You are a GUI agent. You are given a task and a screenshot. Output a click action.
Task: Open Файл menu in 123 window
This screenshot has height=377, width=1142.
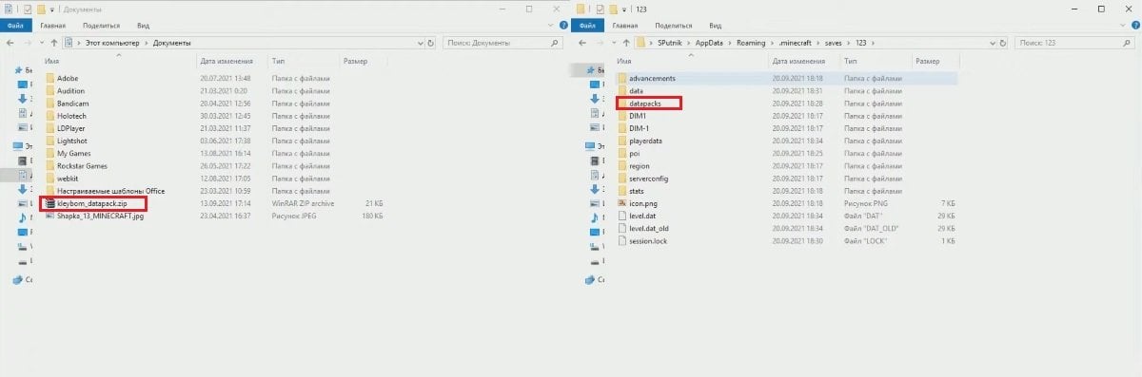click(x=587, y=27)
